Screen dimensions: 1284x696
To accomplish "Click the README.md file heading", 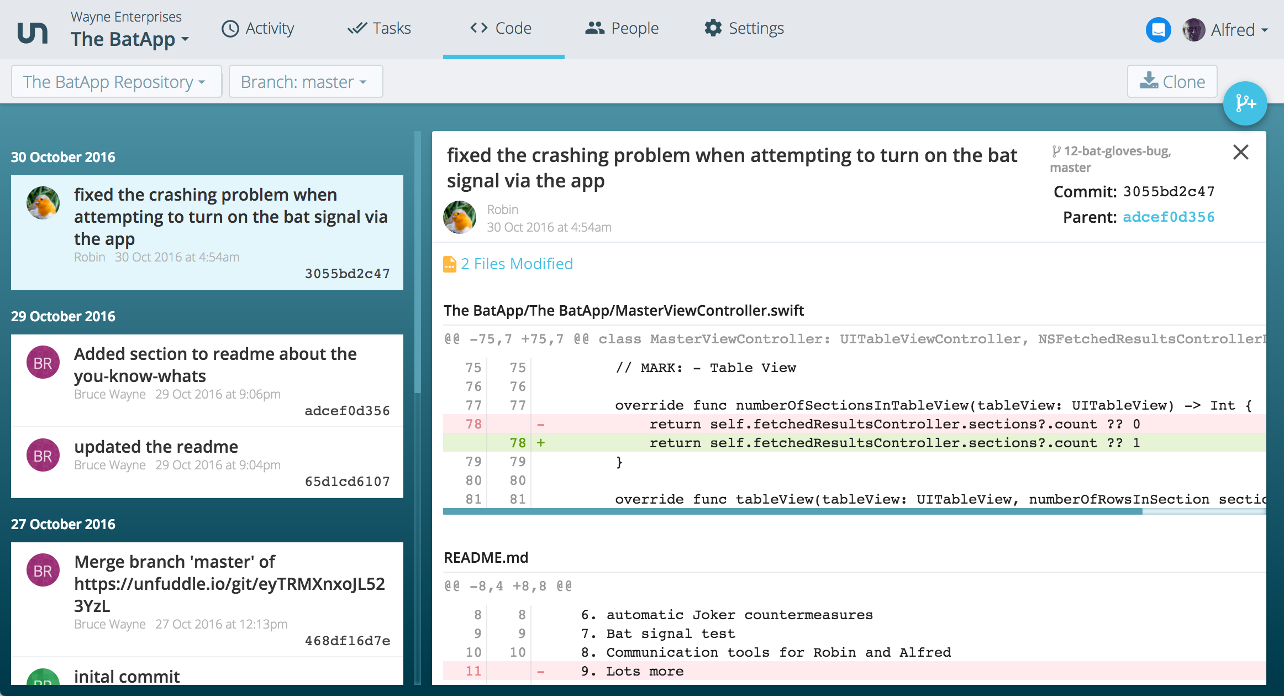I will tap(486, 557).
